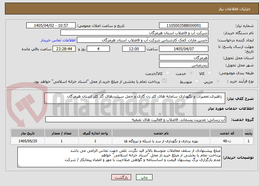This screenshot has height=186, width=259.
Task: Click the resize handle of description textarea
Action: [x=46, y=102]
